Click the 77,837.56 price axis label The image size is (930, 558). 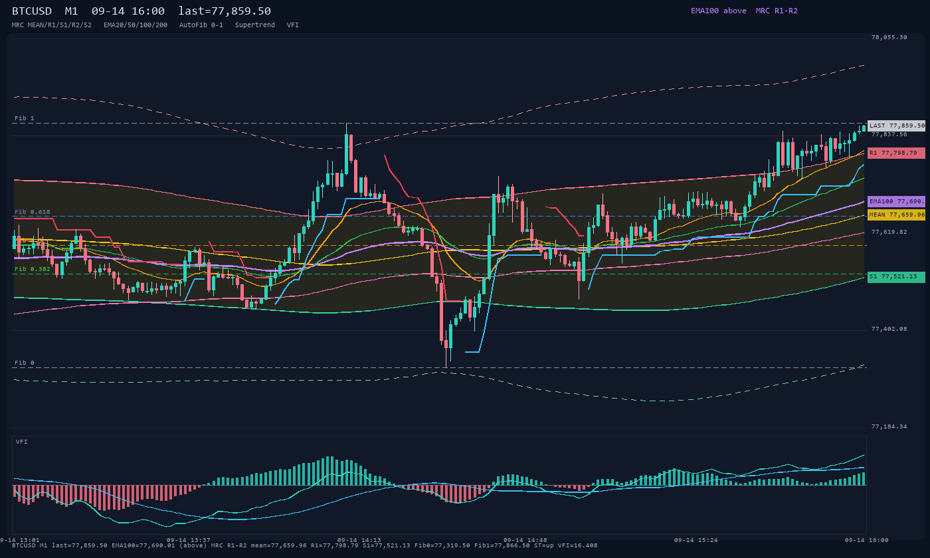(889, 134)
